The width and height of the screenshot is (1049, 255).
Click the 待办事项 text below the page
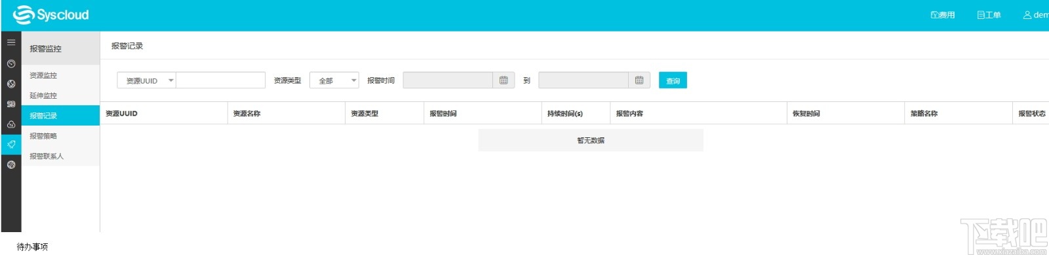click(32, 246)
